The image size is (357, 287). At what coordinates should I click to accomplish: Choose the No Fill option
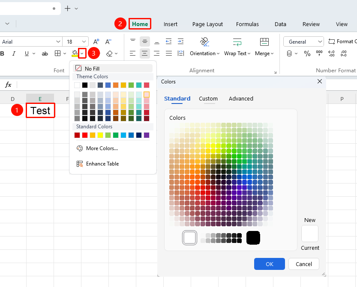click(x=113, y=68)
